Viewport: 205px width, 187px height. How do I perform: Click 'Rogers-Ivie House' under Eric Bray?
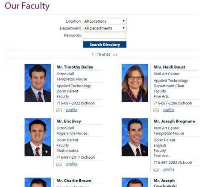tap(72, 134)
